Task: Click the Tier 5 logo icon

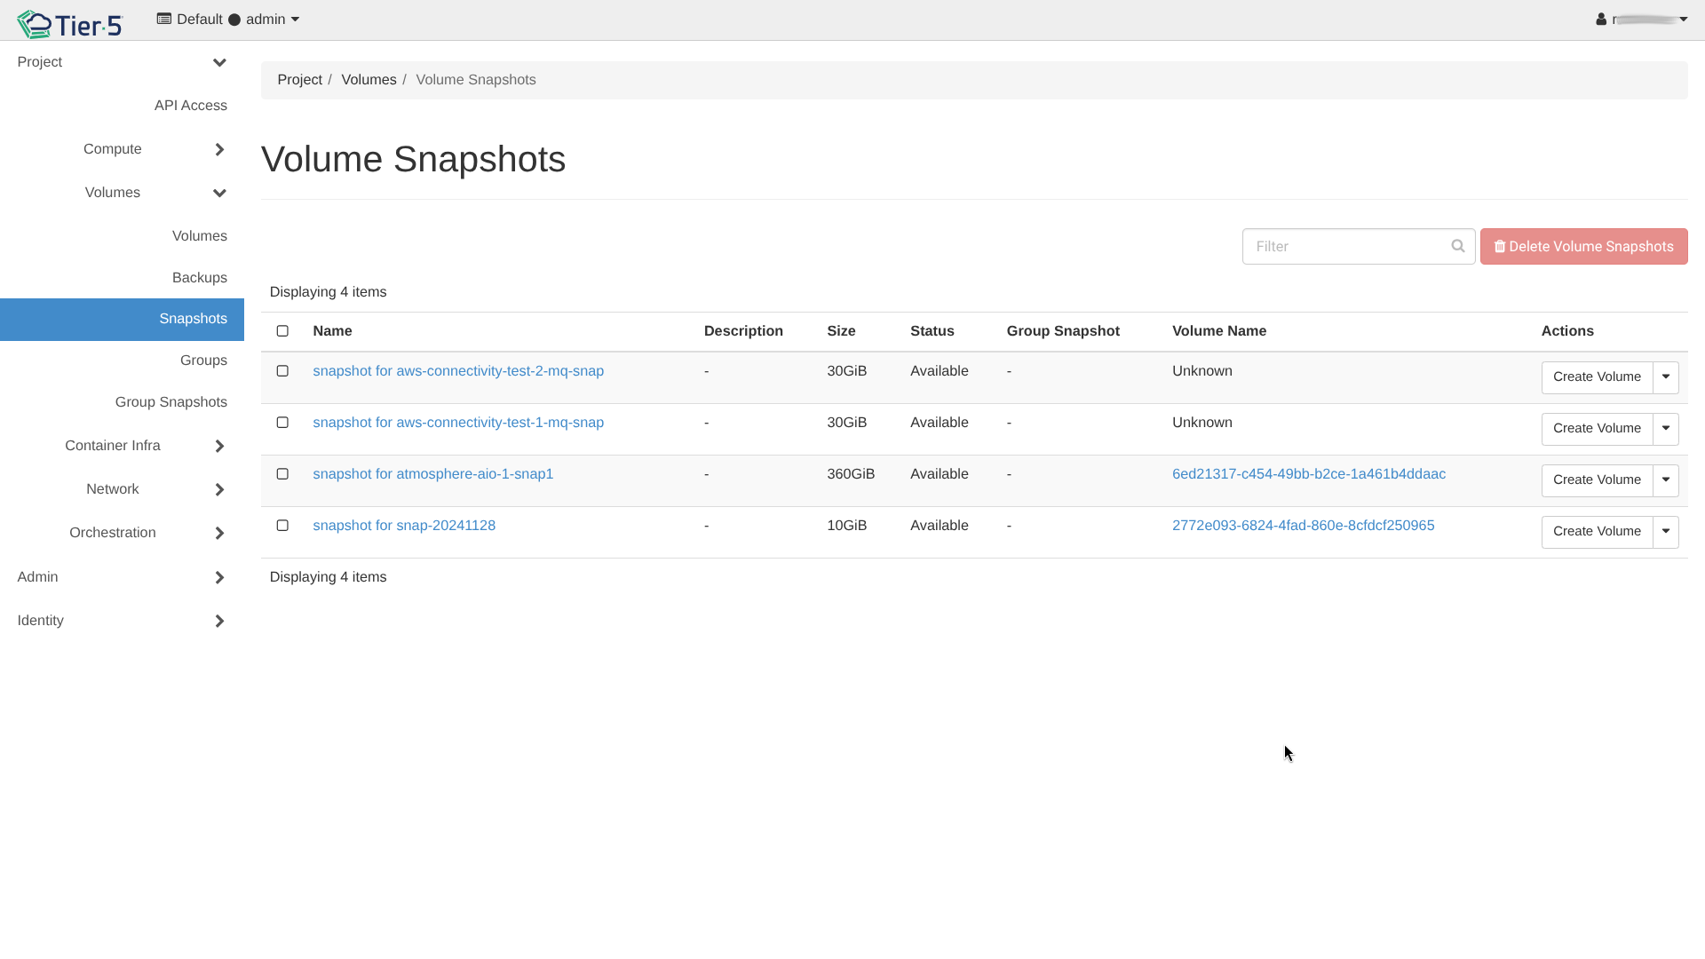Action: click(x=36, y=24)
